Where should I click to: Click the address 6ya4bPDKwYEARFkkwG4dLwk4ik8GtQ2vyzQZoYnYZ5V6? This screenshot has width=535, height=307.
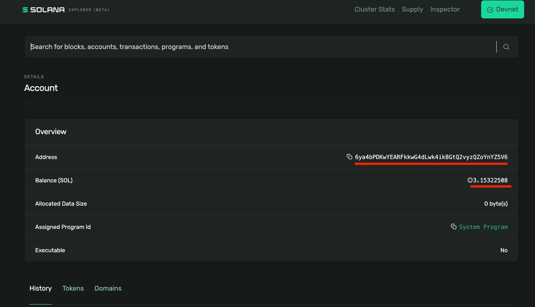[431, 157]
